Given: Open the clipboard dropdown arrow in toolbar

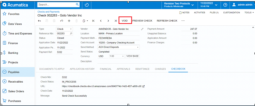Looking at the screenshot, I should pyautogui.click(x=87, y=21).
